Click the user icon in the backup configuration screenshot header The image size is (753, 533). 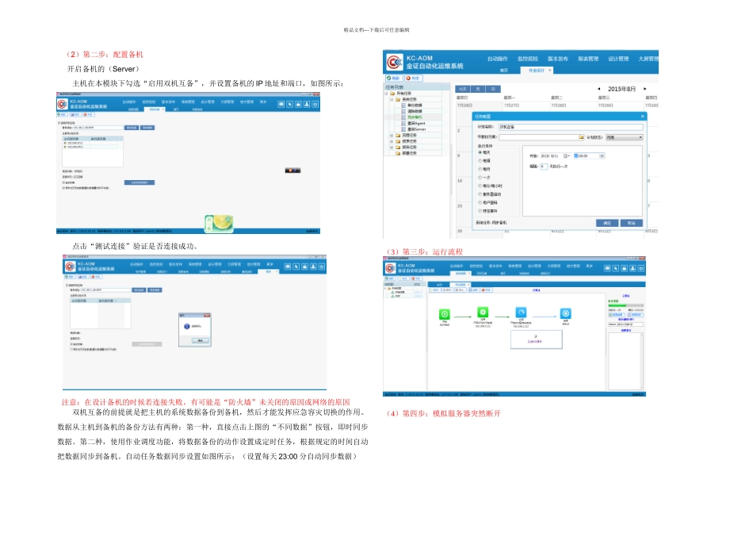[307, 104]
